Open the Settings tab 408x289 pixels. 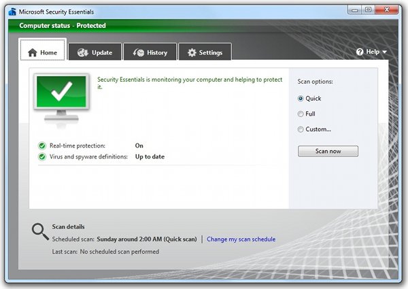pos(205,52)
